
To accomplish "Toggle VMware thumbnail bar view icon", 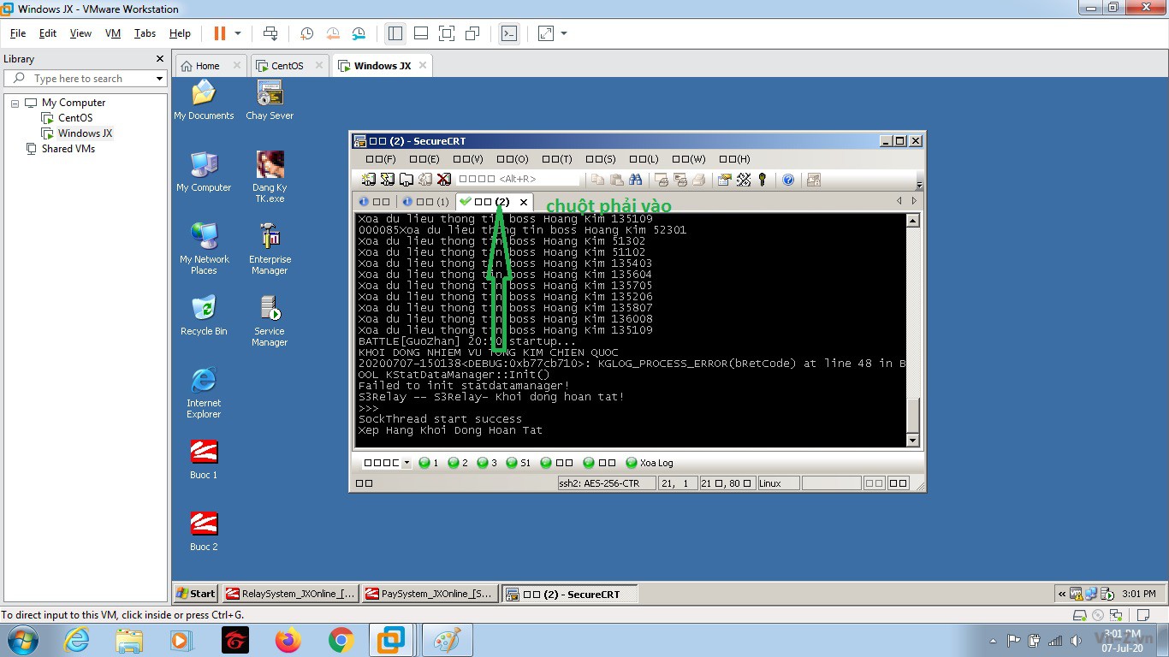I will [421, 33].
